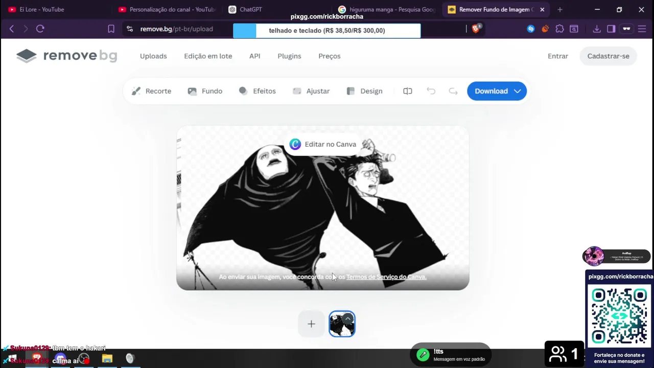
Task: Click the Cadastrar-se button
Action: (x=608, y=56)
